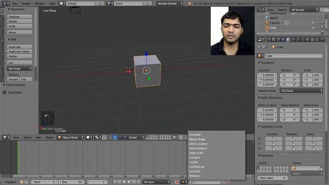The width and height of the screenshot is (329, 185).
Task: Click the outliner editor type icon
Action: pos(261,10)
